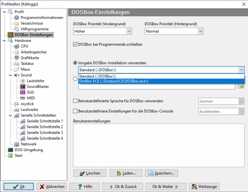Select the GUS sound card icon
Viewport: 248px width, 192px height.
coord(23,92)
